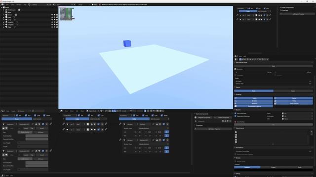Image resolution: width=316 pixels, height=177 pixels.
Task: Click the First Modifier field on the first sensor
Action: coord(37,136)
